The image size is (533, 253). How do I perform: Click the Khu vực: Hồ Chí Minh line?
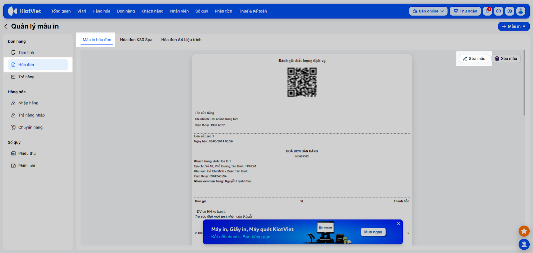click(x=221, y=171)
